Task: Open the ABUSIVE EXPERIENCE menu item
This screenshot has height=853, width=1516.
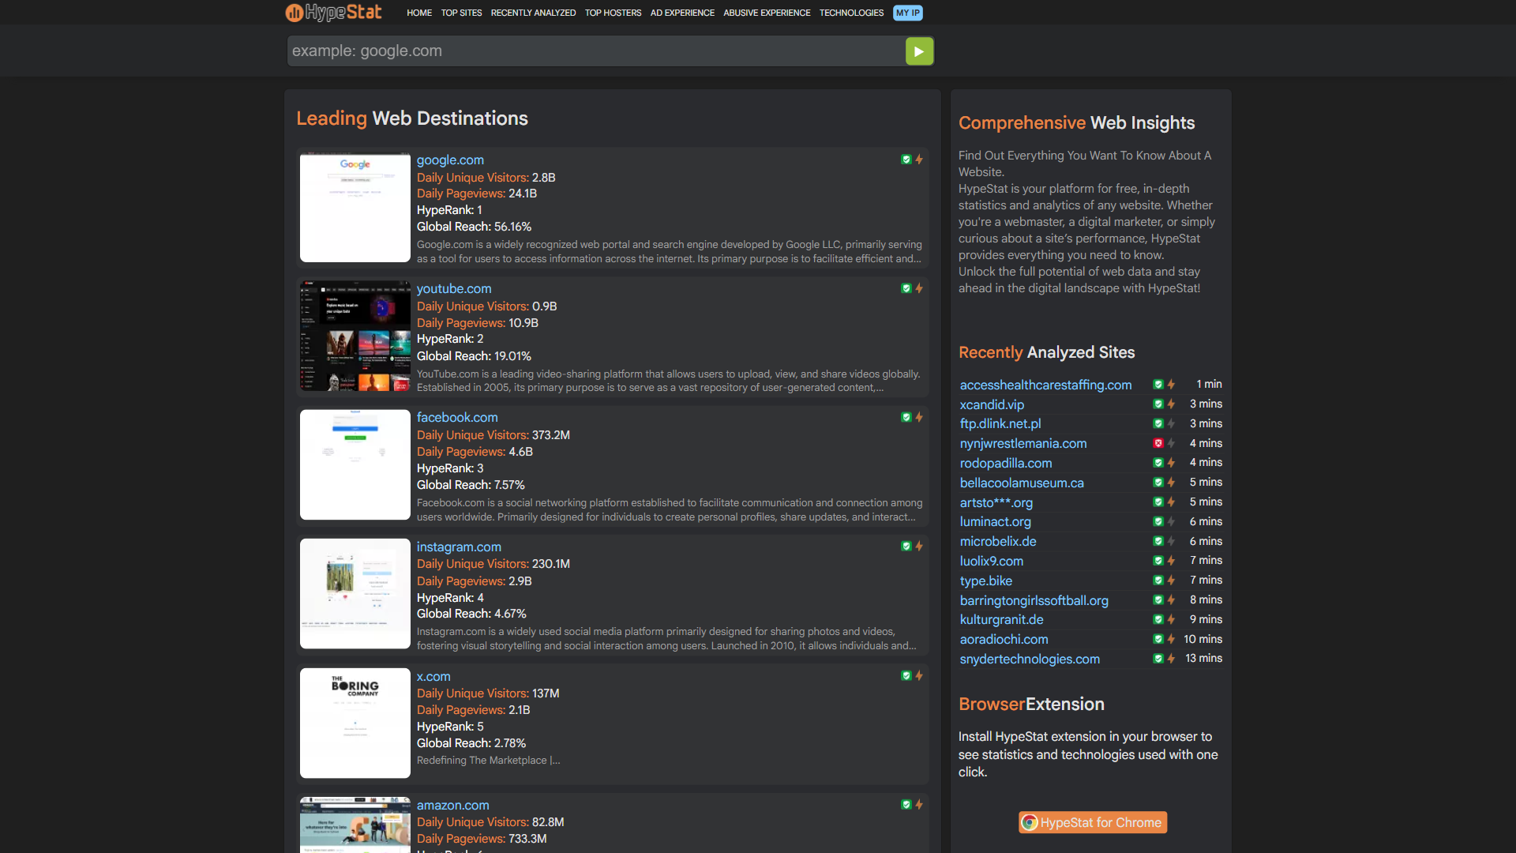Action: coord(767,13)
